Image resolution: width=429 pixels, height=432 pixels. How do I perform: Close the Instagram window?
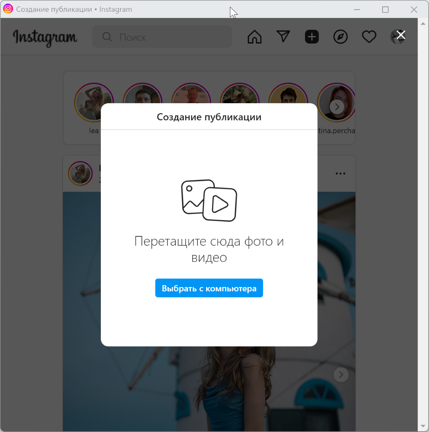(414, 9)
